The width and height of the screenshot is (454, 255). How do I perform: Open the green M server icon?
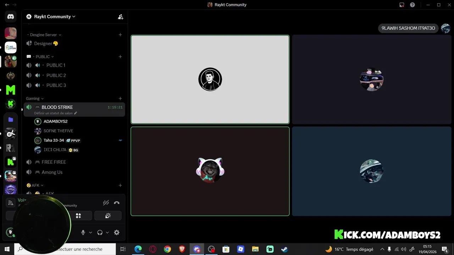tap(11, 90)
